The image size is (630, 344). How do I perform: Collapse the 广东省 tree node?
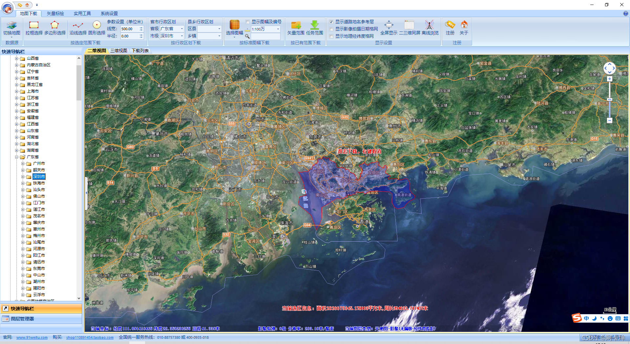(16, 157)
